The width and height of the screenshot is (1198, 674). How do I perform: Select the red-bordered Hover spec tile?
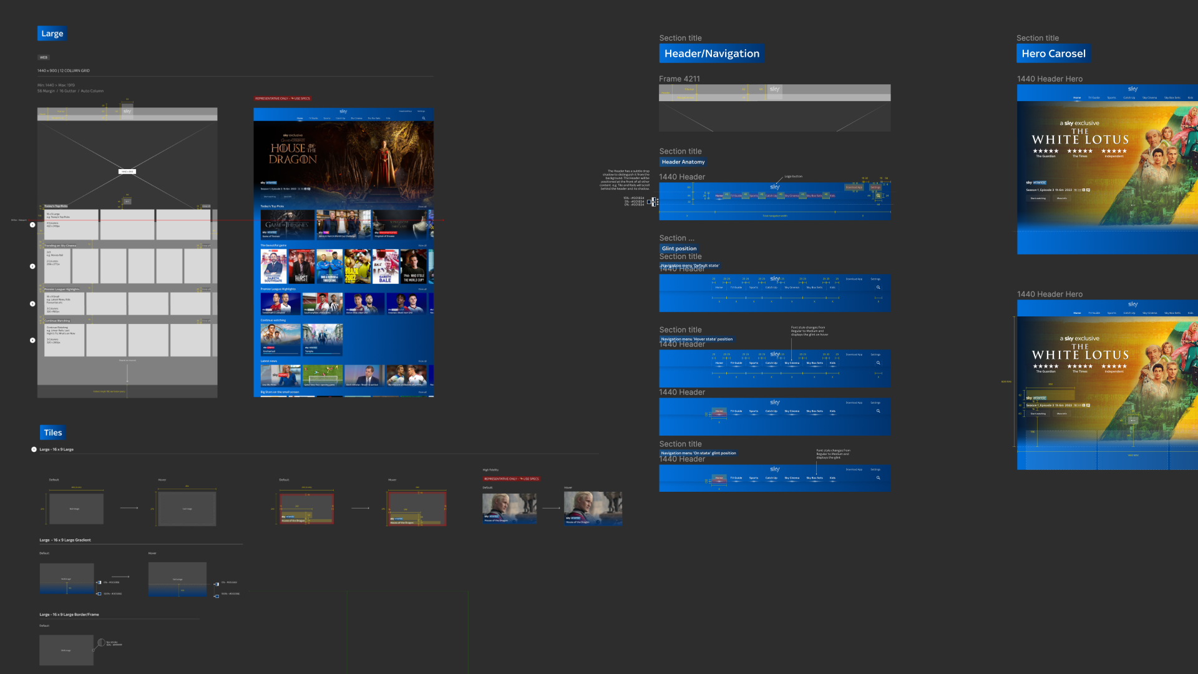[x=417, y=509]
